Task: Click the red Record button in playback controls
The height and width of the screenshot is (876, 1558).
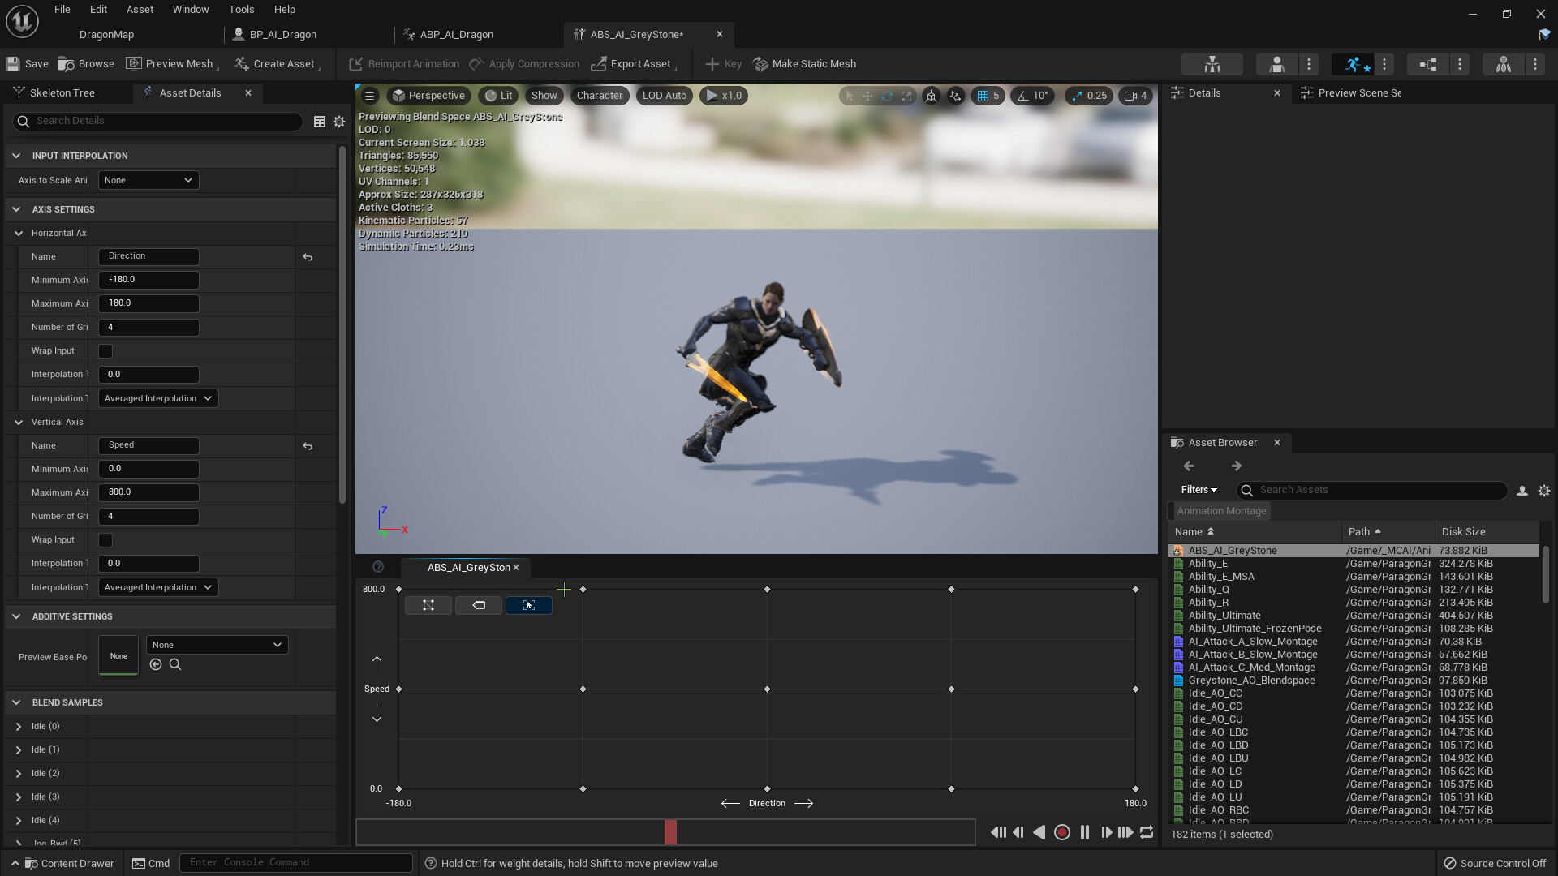Action: point(1063,832)
